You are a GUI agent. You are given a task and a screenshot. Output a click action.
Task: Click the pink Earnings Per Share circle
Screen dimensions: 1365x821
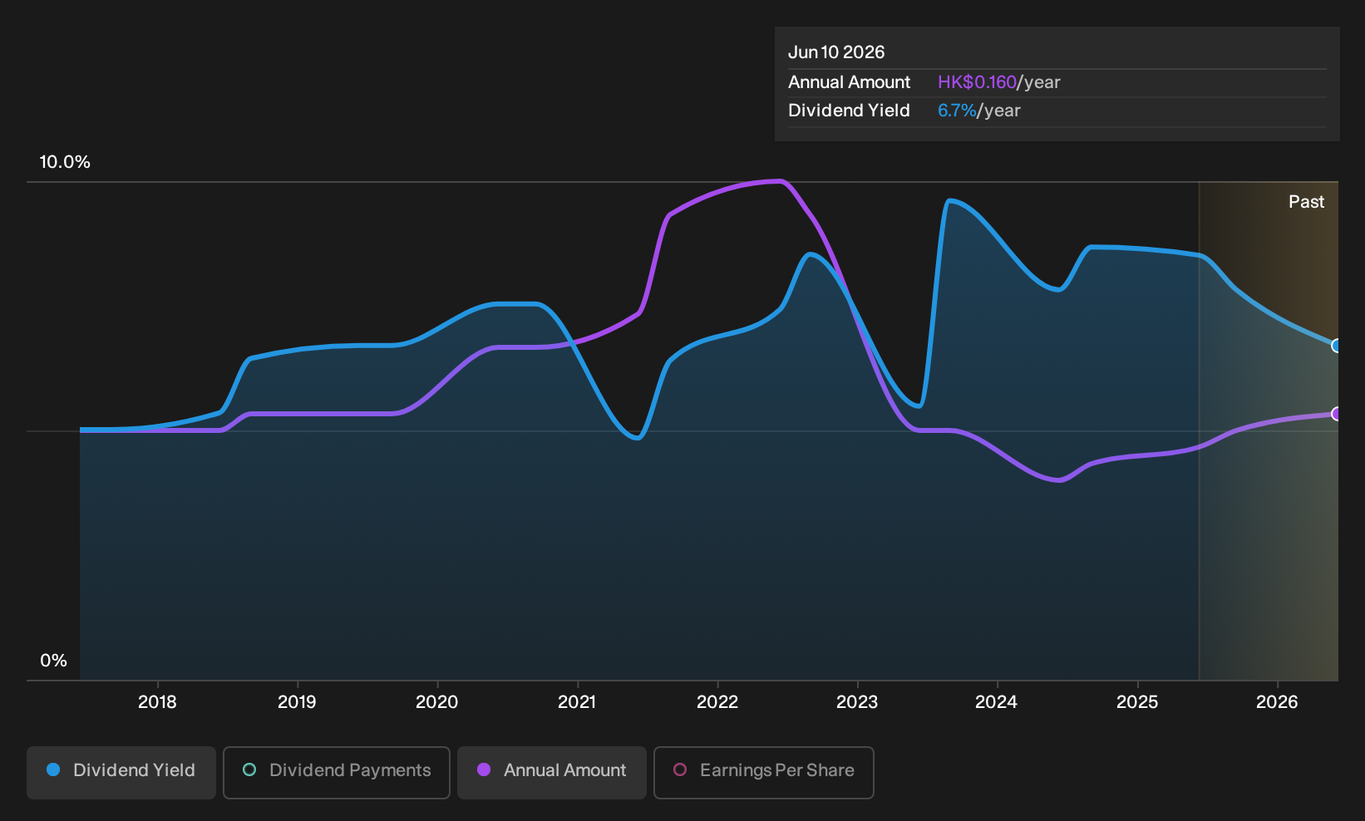click(x=680, y=770)
